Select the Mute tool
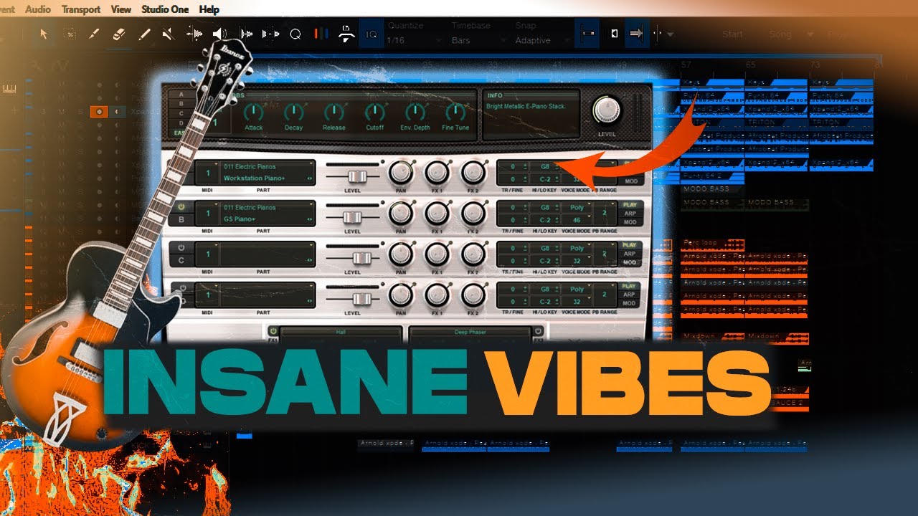Image resolution: width=918 pixels, height=516 pixels. (x=168, y=34)
